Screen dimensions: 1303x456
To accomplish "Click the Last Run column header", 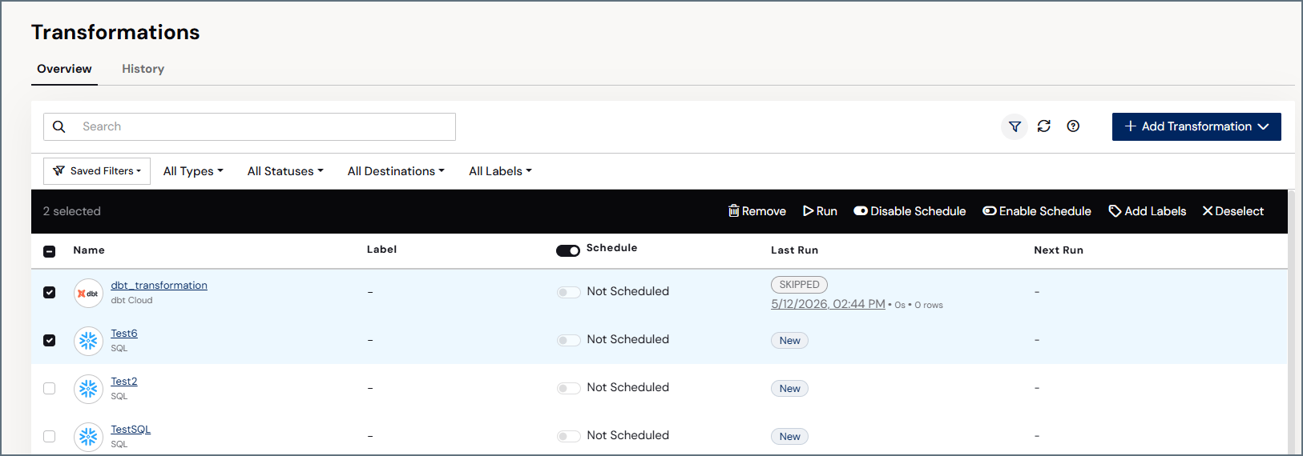I will pos(794,250).
